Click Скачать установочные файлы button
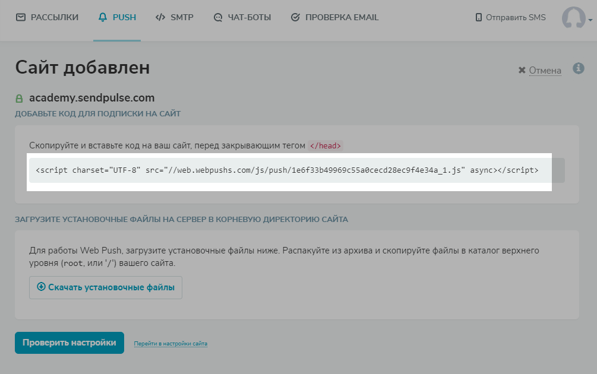The width and height of the screenshot is (597, 374). point(106,288)
